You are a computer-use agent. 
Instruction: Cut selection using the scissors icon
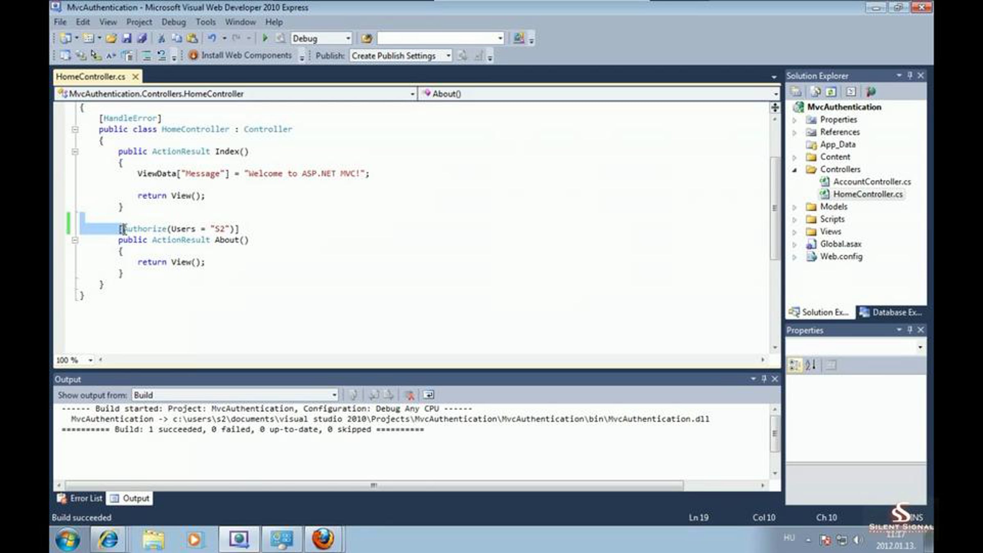pos(161,39)
